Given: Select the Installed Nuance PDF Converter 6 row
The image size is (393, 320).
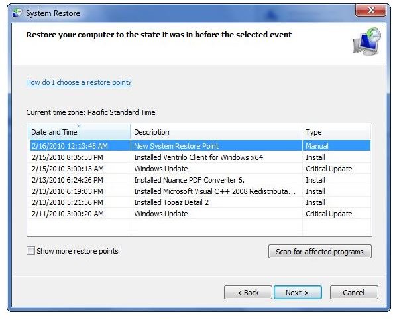Looking at the screenshot, I should click(x=200, y=180).
